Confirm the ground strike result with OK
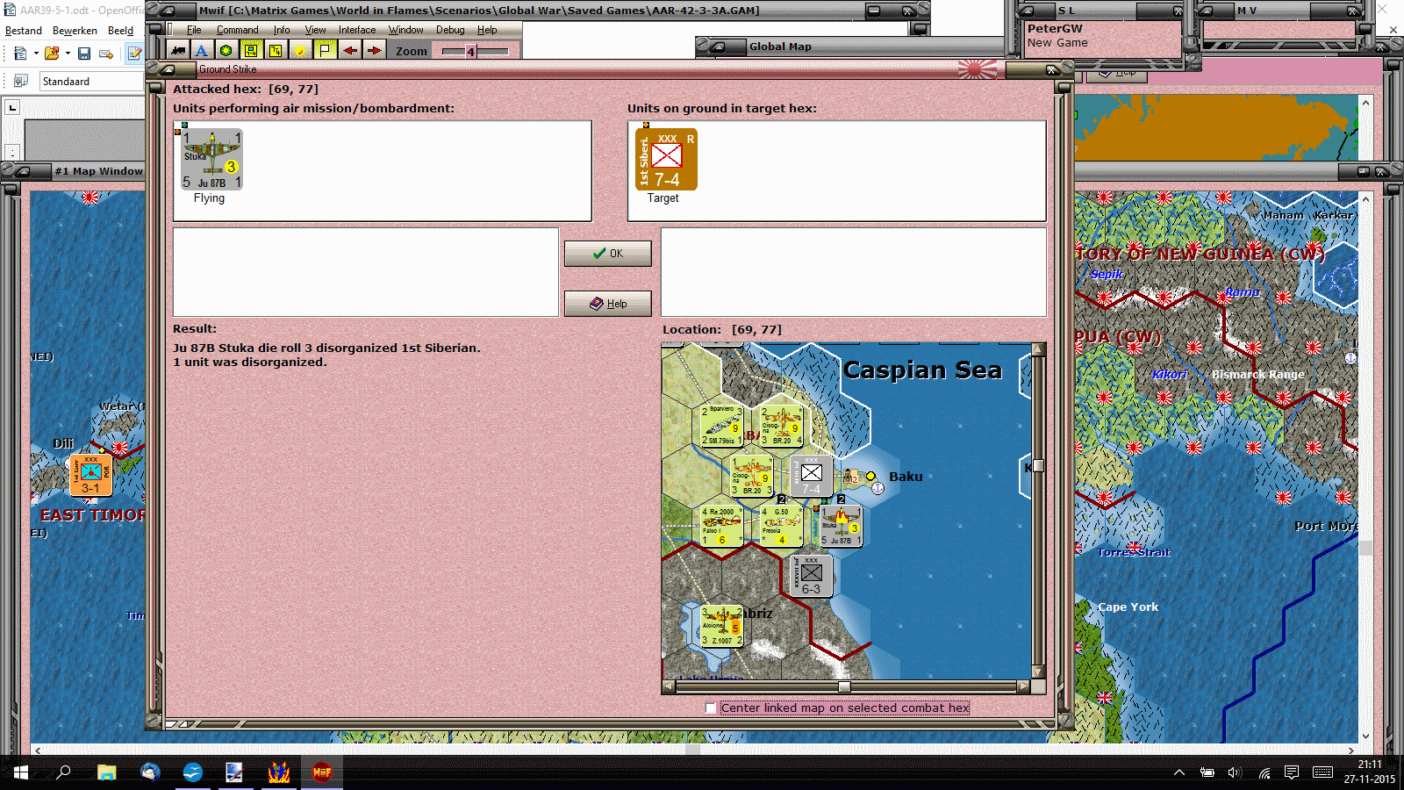Screen dimensions: 1404x790 (608, 254)
